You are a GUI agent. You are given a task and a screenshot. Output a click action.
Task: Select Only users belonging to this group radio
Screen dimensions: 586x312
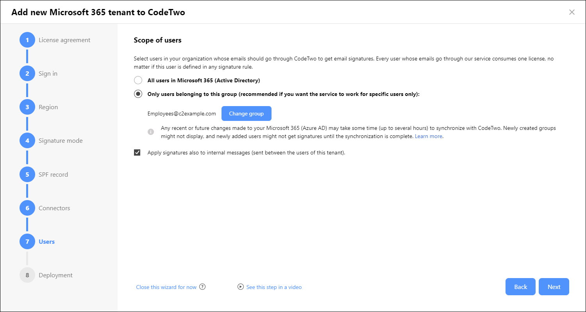(138, 94)
